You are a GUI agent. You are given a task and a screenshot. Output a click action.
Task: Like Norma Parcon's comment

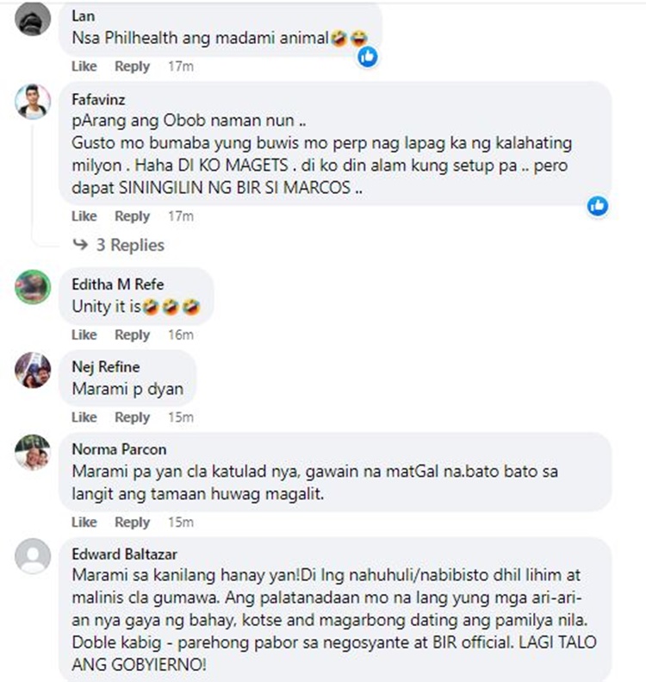point(84,522)
